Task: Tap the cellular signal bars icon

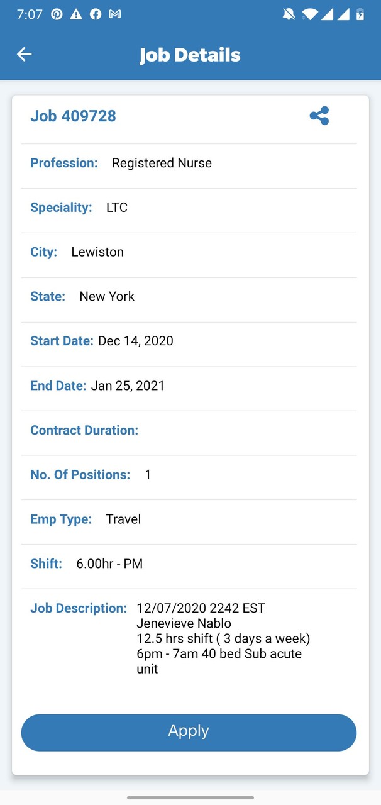Action: [x=328, y=14]
